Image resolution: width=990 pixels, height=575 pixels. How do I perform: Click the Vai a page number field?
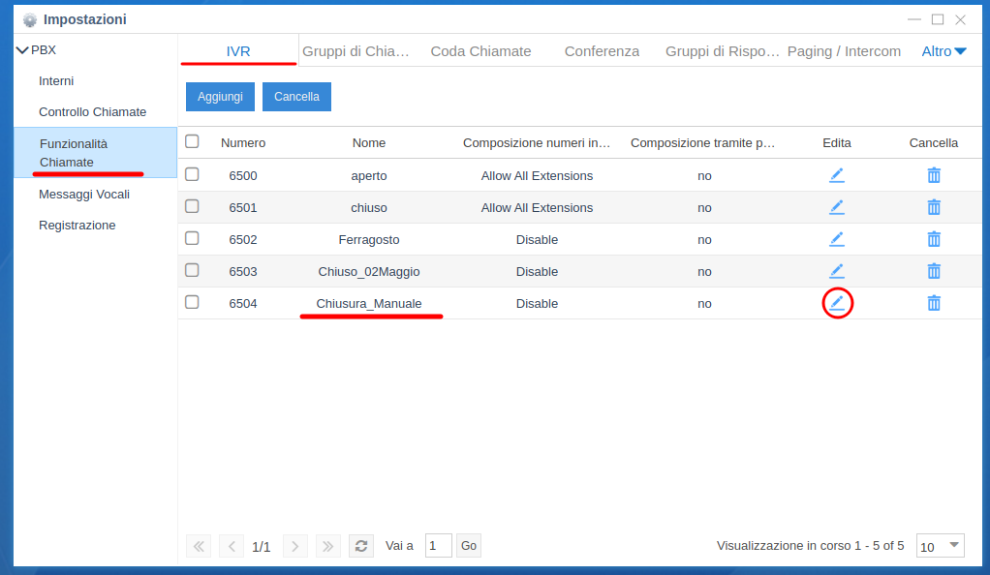click(x=438, y=546)
